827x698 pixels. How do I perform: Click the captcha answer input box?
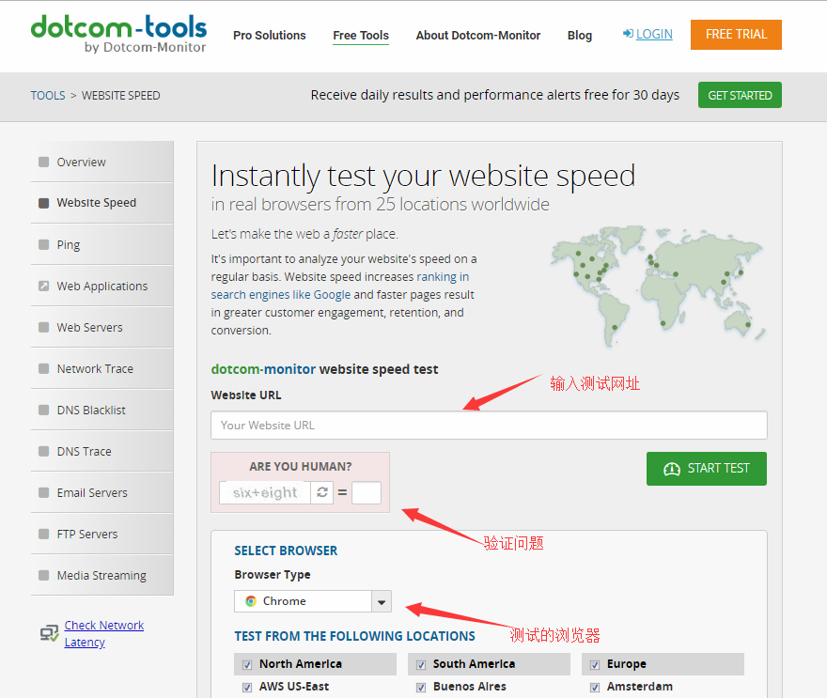point(367,492)
